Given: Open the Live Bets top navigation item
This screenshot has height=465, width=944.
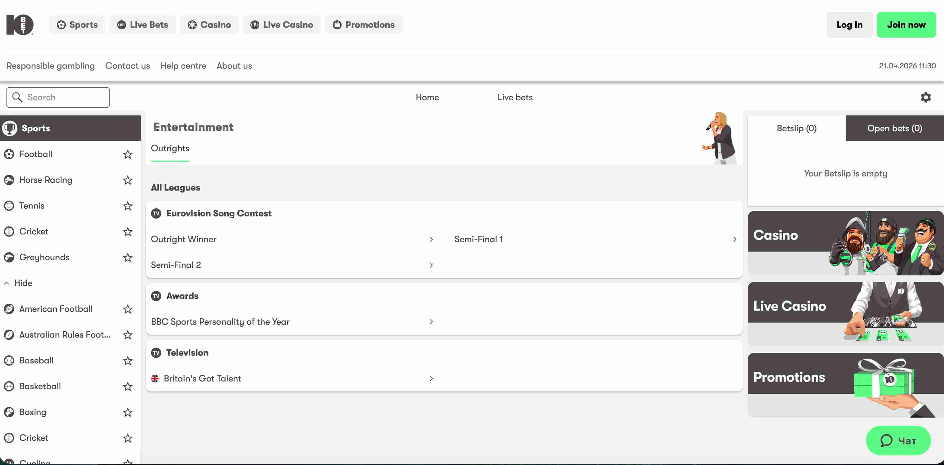Looking at the screenshot, I should coord(143,25).
